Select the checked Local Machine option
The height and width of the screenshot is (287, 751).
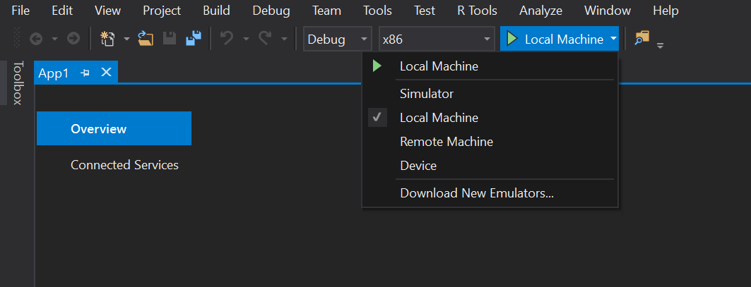(439, 118)
